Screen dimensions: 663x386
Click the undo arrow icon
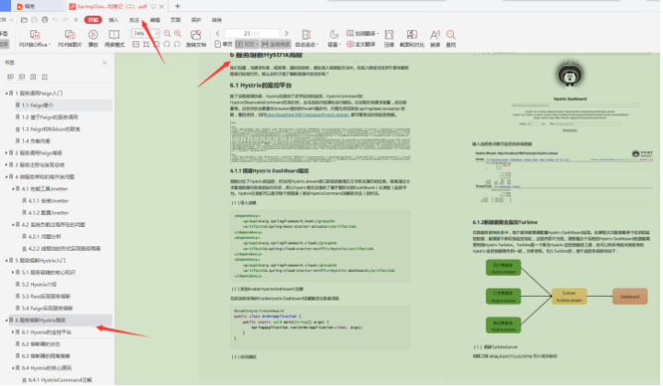(x=55, y=20)
